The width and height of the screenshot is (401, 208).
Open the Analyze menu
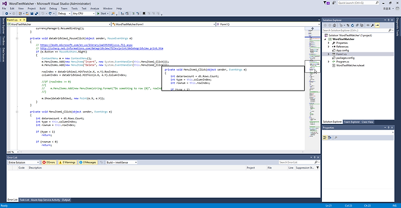point(94,8)
